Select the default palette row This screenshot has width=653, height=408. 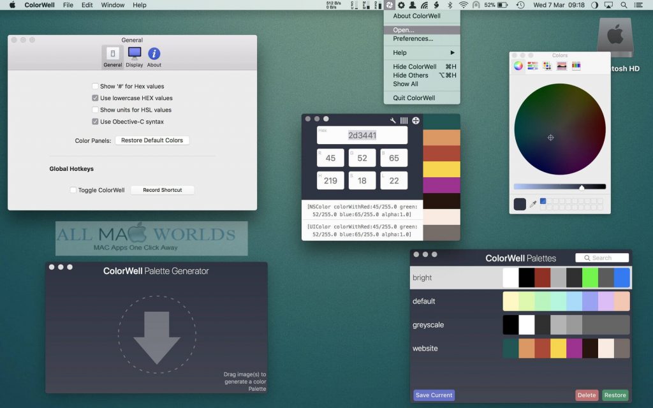[x=520, y=301]
